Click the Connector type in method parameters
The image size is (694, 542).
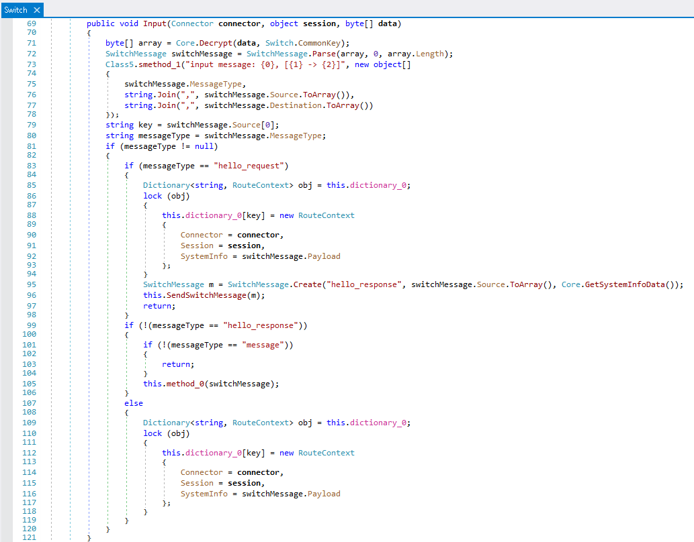point(192,23)
